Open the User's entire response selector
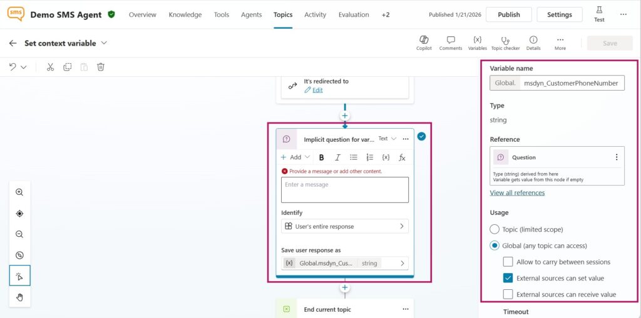Viewport: 641px width, 318px height. pyautogui.click(x=344, y=226)
